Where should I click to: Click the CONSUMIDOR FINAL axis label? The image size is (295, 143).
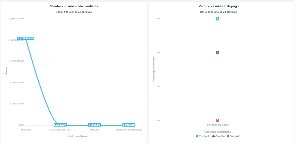click(x=60, y=130)
